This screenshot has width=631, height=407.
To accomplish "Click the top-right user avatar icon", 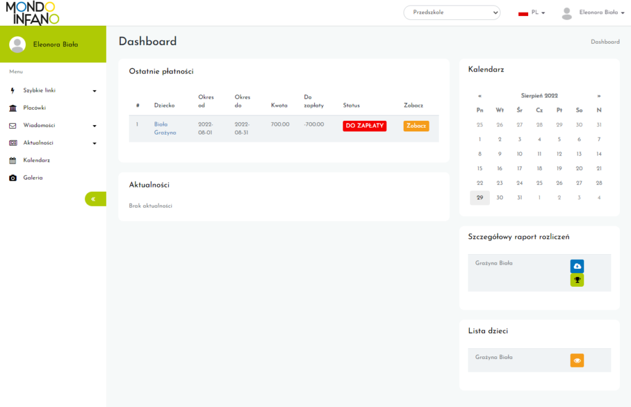I will click(x=567, y=14).
